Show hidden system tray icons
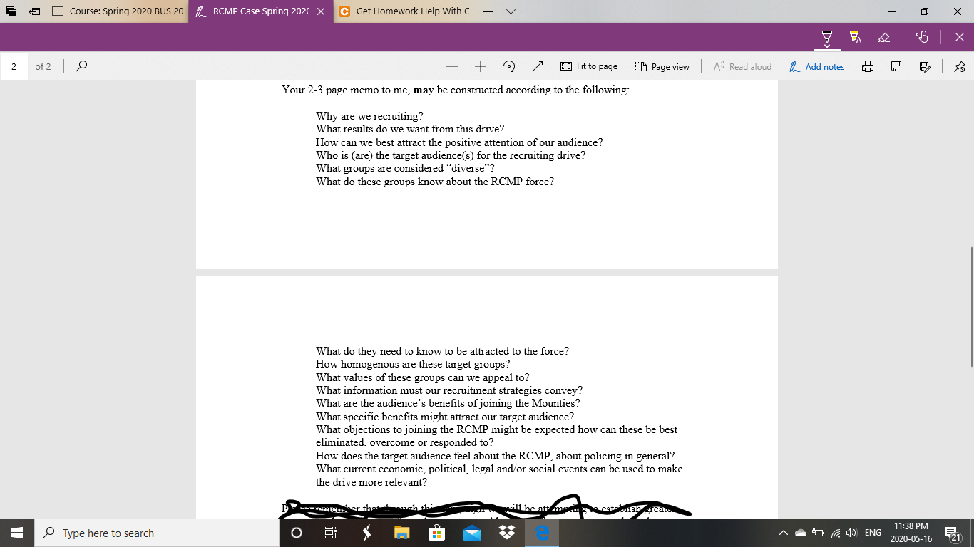Image resolution: width=974 pixels, height=547 pixels. click(x=783, y=533)
